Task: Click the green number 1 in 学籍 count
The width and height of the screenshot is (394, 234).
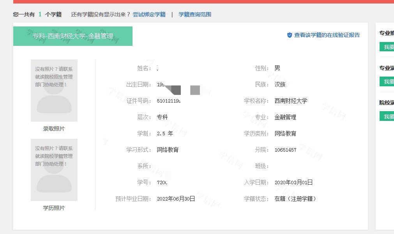Action: click(40, 14)
